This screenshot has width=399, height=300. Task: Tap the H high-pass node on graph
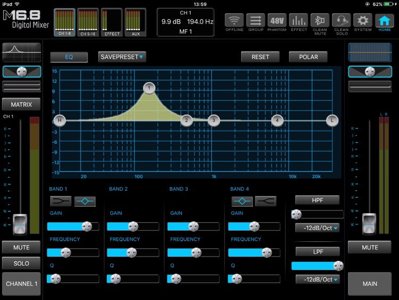(60, 120)
